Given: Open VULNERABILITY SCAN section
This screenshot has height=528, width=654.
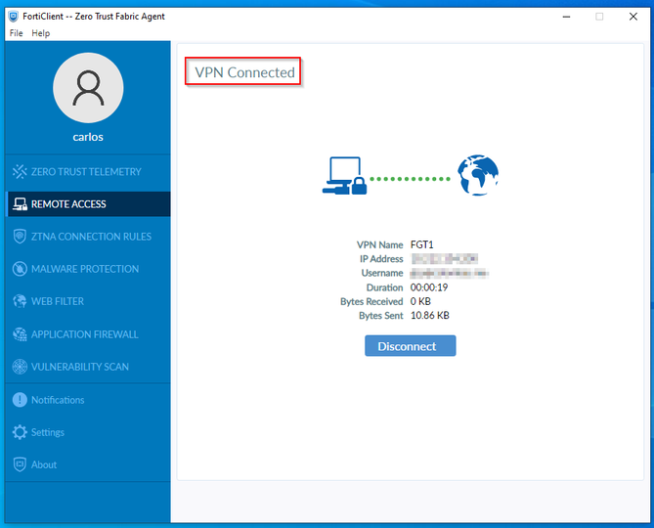Looking at the screenshot, I should pyautogui.click(x=80, y=367).
